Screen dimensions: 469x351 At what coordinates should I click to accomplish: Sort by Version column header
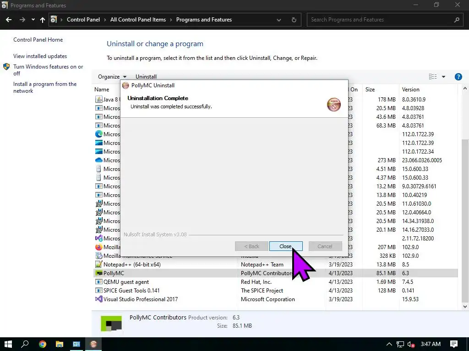pyautogui.click(x=410, y=90)
